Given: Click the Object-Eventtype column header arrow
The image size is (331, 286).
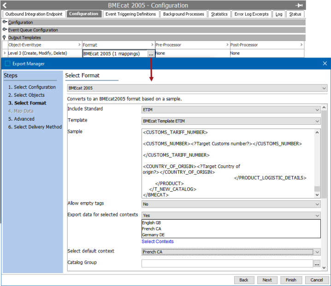Looking at the screenshot, I should coord(79,45).
